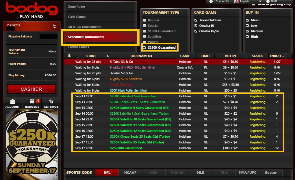The width and height of the screenshot is (295, 180).
Task: Select 3-Table Sit & Go waiting for 20 plrs
Action: pyautogui.click(x=178, y=73)
